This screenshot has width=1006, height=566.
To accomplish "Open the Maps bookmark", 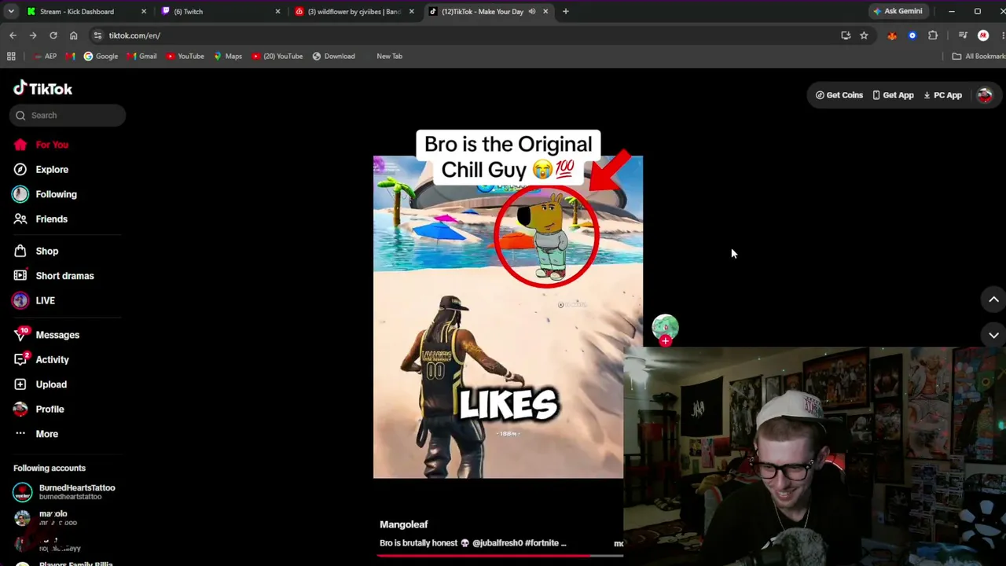I will (228, 57).
